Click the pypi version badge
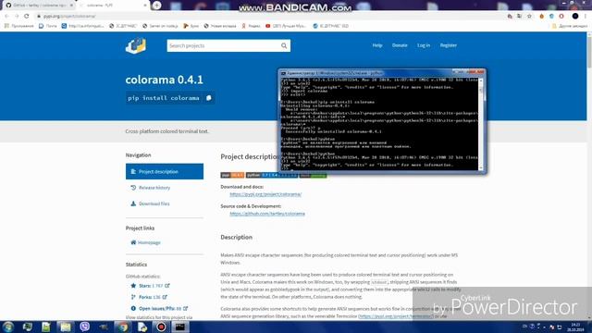This screenshot has height=333, width=592. tap(232, 175)
